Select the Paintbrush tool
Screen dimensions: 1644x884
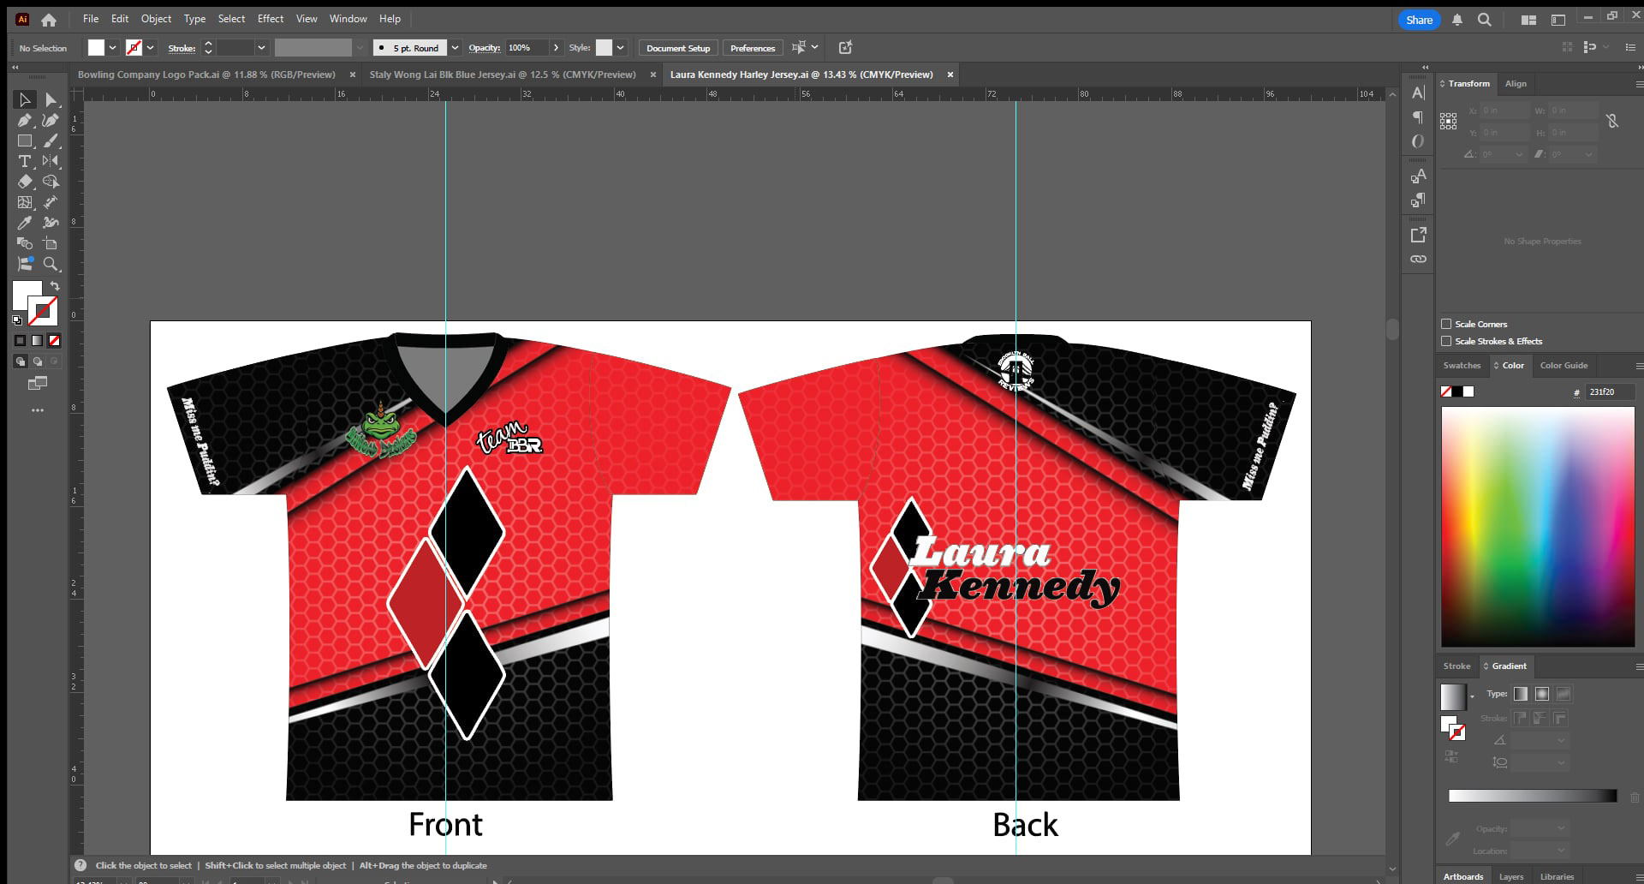pyautogui.click(x=51, y=141)
